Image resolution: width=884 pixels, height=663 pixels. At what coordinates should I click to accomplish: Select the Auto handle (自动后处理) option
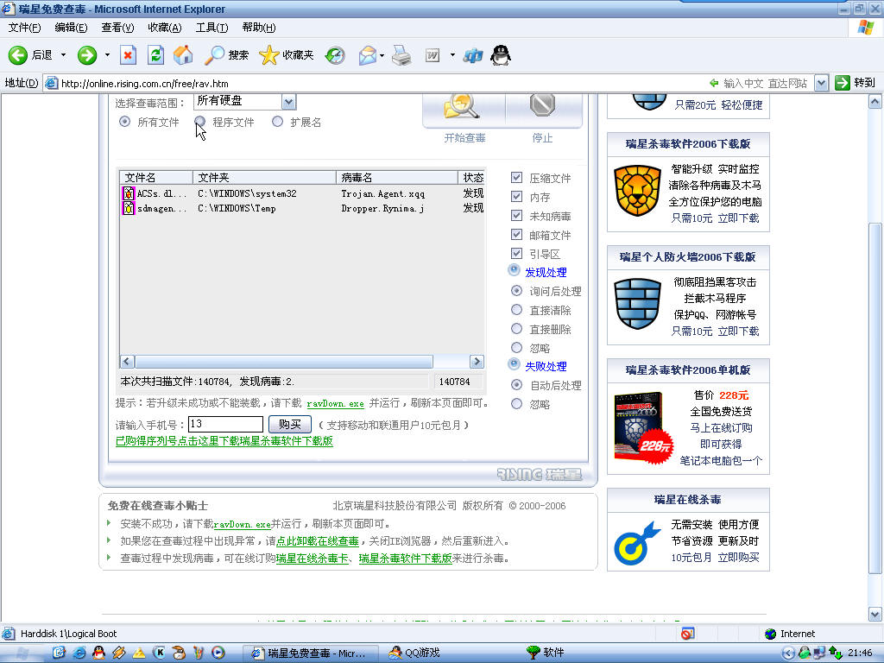pyautogui.click(x=516, y=384)
